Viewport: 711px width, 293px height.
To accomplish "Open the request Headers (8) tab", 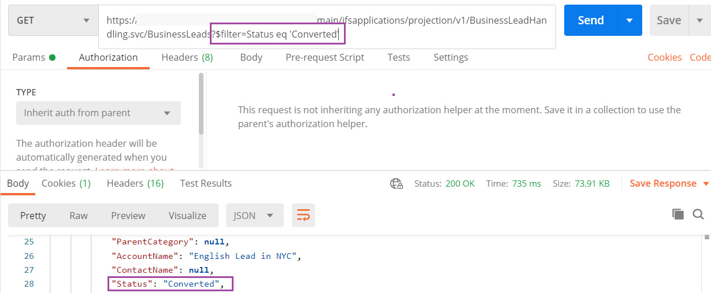I will 187,57.
